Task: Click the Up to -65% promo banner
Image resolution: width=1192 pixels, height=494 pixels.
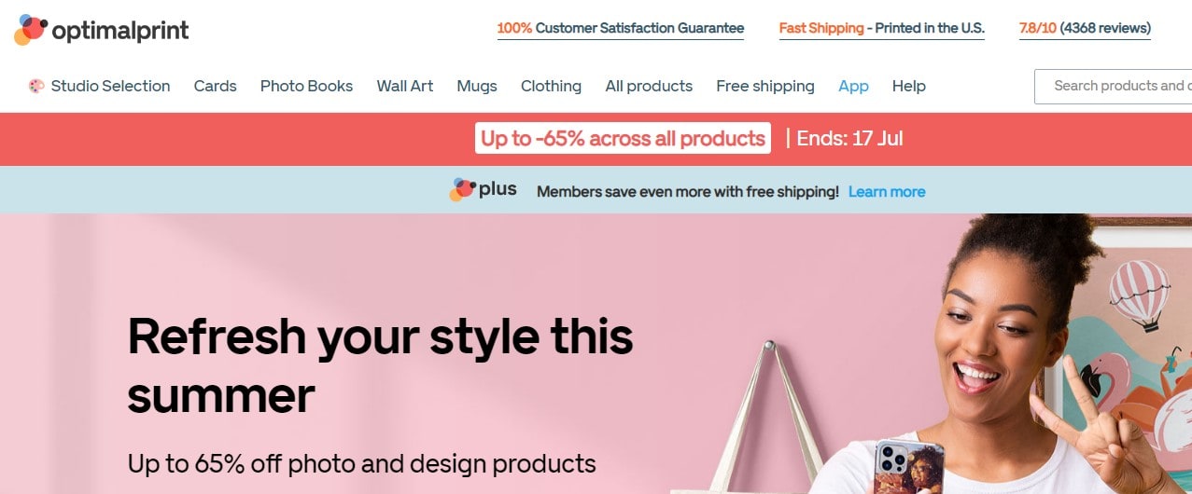Action: point(623,139)
